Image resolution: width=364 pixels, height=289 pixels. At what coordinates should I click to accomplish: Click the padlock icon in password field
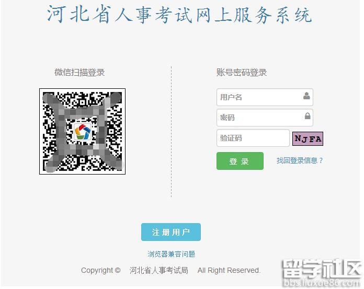coord(308,115)
